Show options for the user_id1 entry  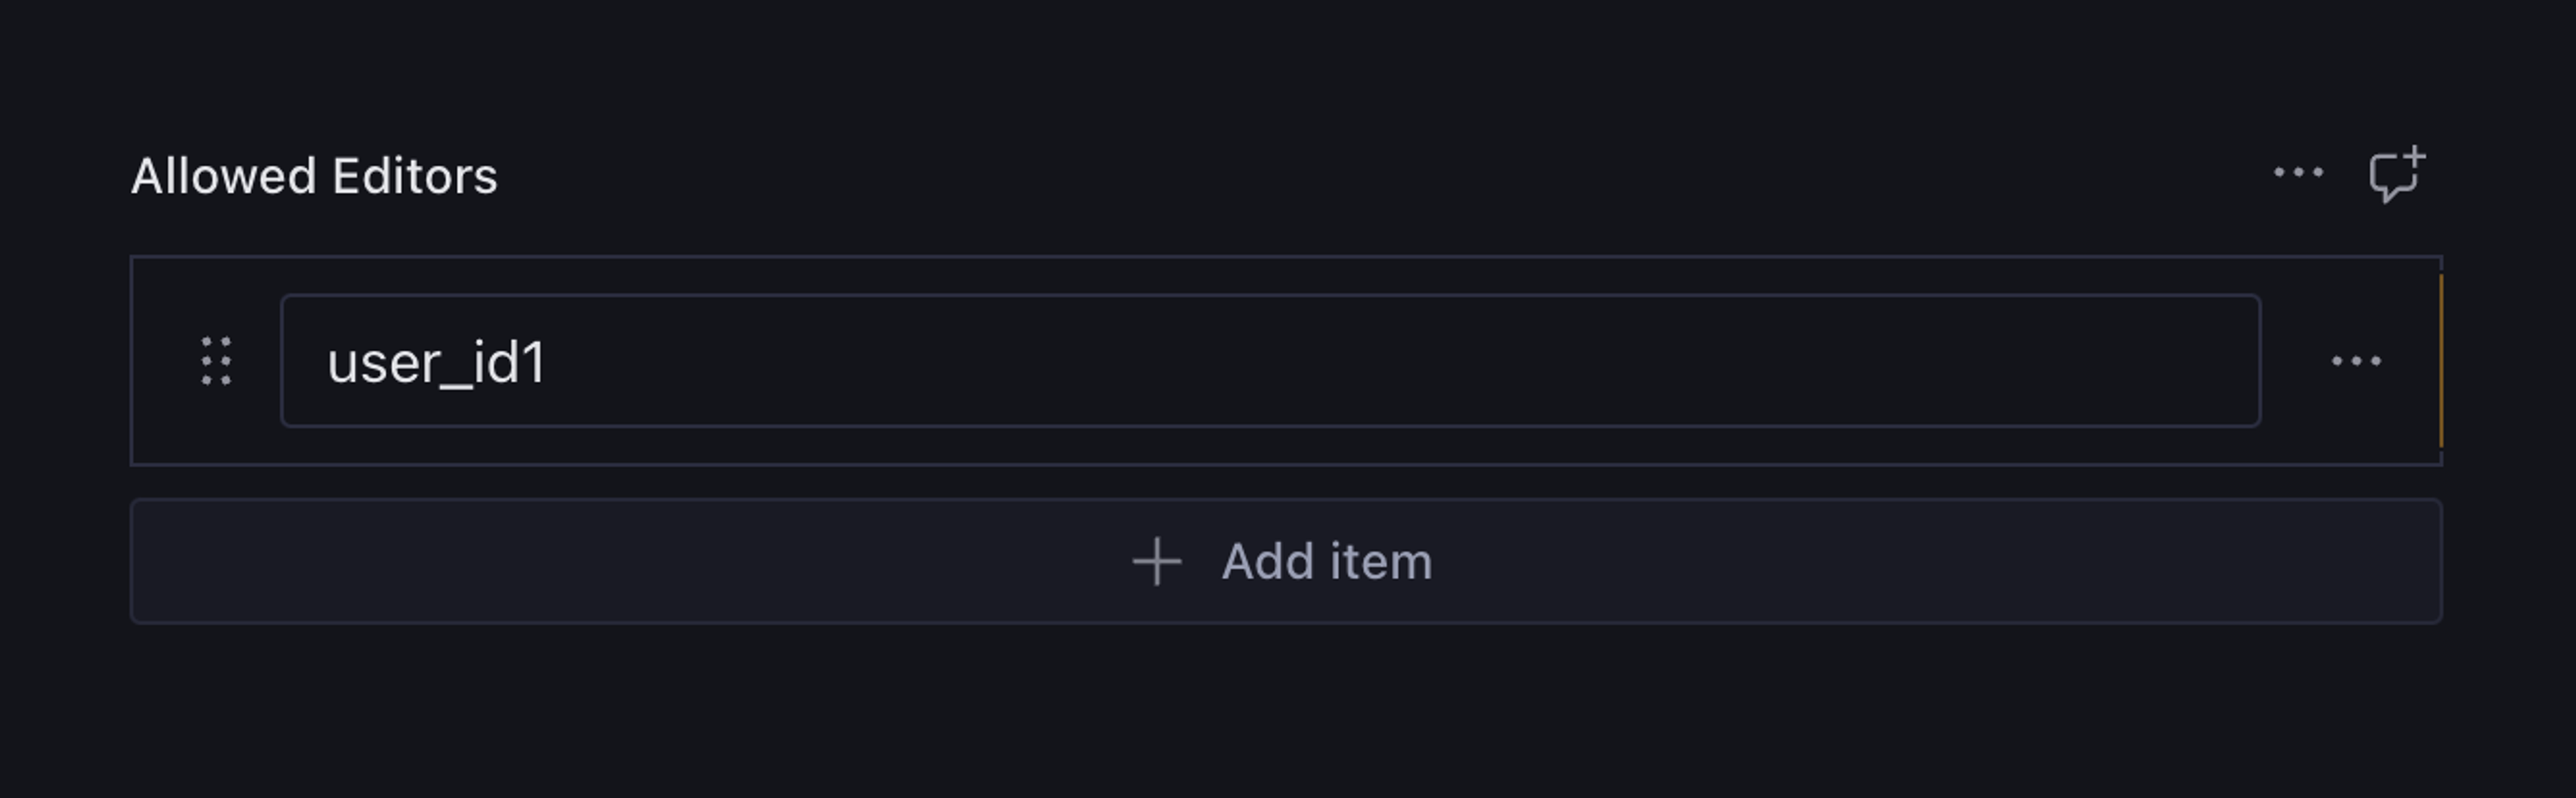coord(2356,361)
